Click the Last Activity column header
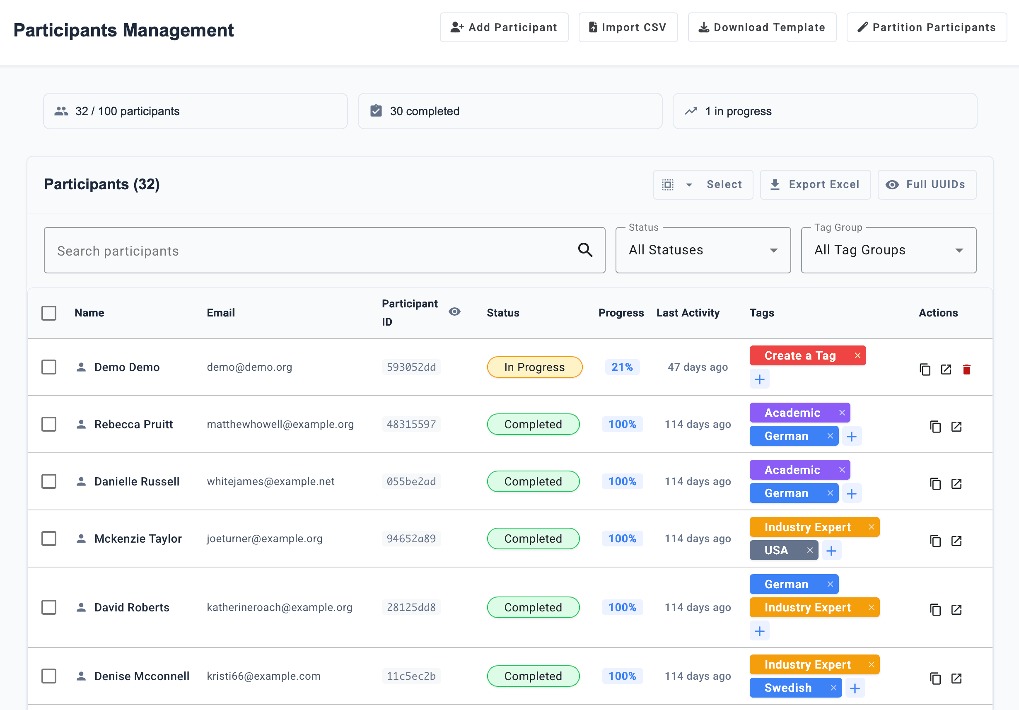The image size is (1019, 710). point(688,313)
